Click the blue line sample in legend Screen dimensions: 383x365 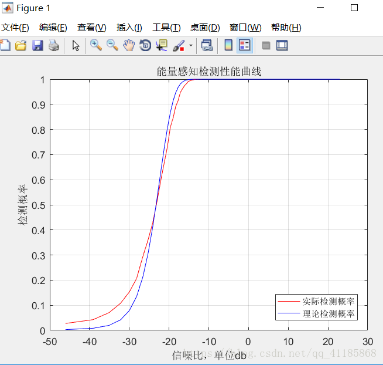click(x=289, y=313)
